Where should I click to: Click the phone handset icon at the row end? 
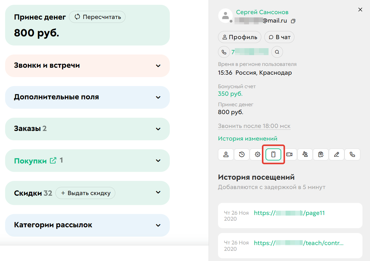[352, 154]
